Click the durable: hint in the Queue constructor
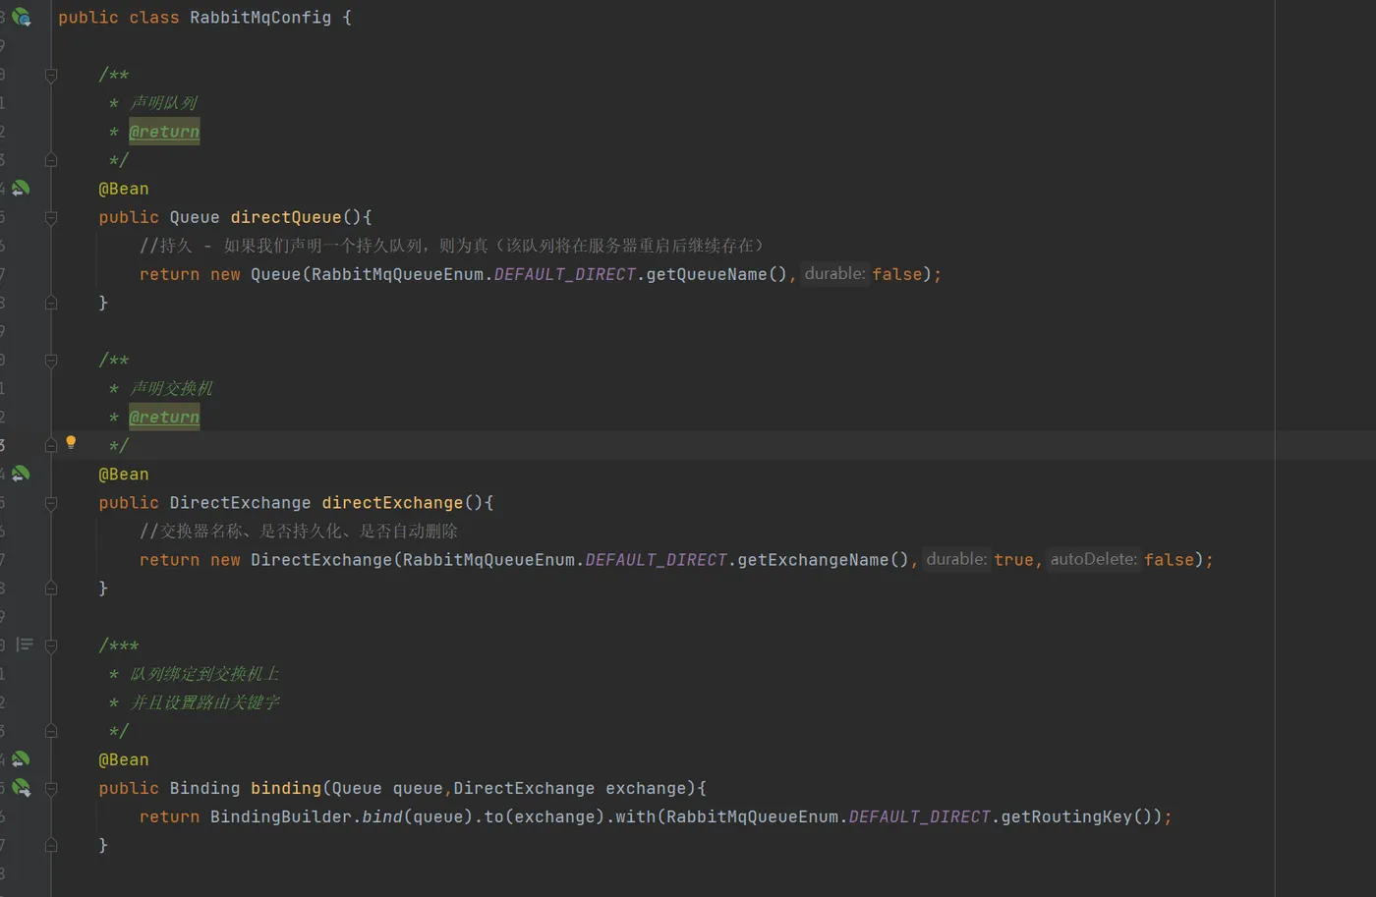 (834, 273)
